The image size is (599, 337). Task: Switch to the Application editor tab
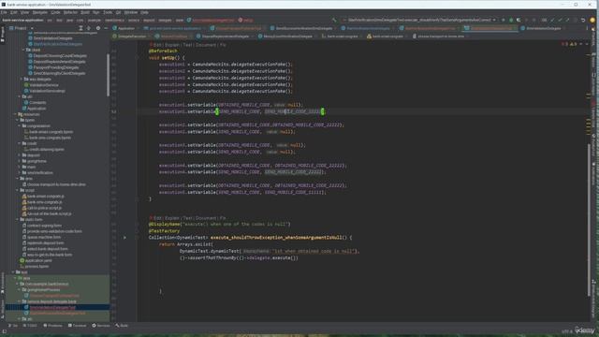click(x=124, y=28)
